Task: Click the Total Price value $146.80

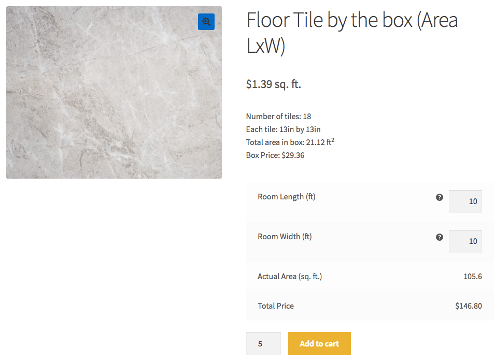Action: pyautogui.click(x=468, y=306)
